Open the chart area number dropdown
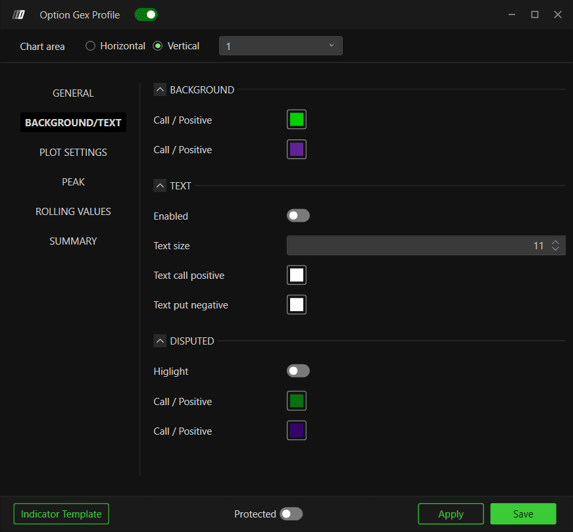This screenshot has width=573, height=532. click(281, 45)
